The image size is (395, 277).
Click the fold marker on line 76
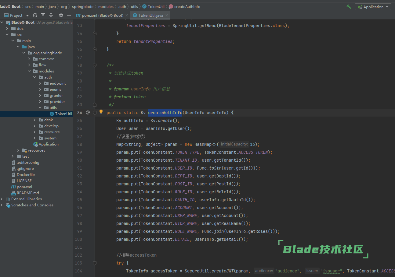(x=95, y=49)
